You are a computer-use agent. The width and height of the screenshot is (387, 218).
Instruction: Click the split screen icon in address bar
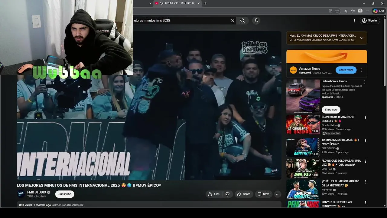330,11
